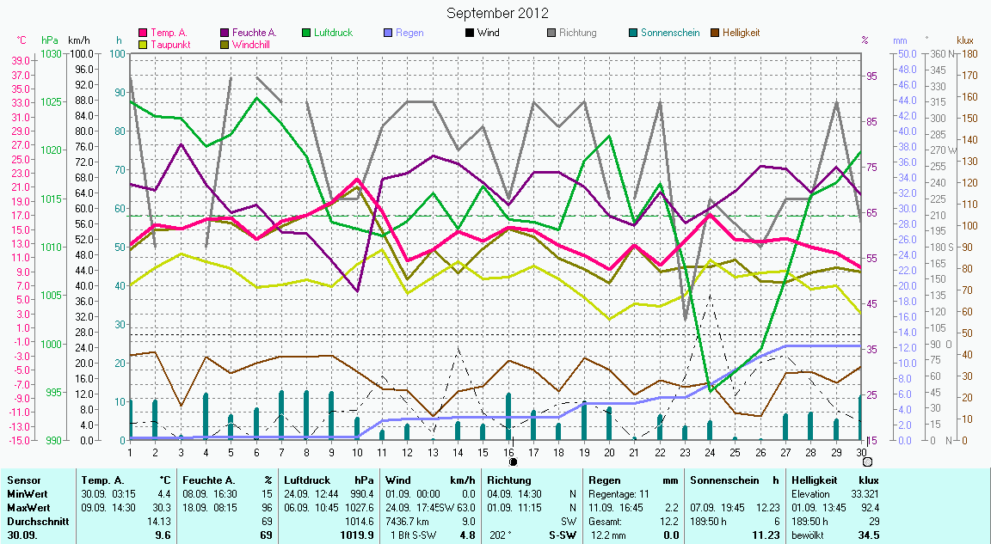The height and width of the screenshot is (544, 991).
Task: Click the purple Feuchte A. legend swatch
Action: [225, 34]
